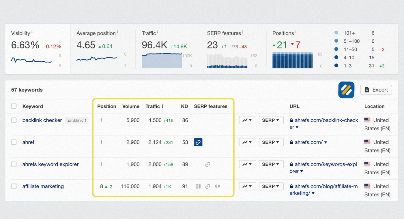
Task: Click US flag in ahref row
Action: [367, 142]
